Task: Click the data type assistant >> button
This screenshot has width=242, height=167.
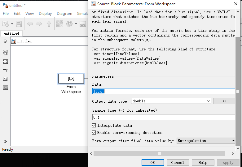Action: click(224, 101)
